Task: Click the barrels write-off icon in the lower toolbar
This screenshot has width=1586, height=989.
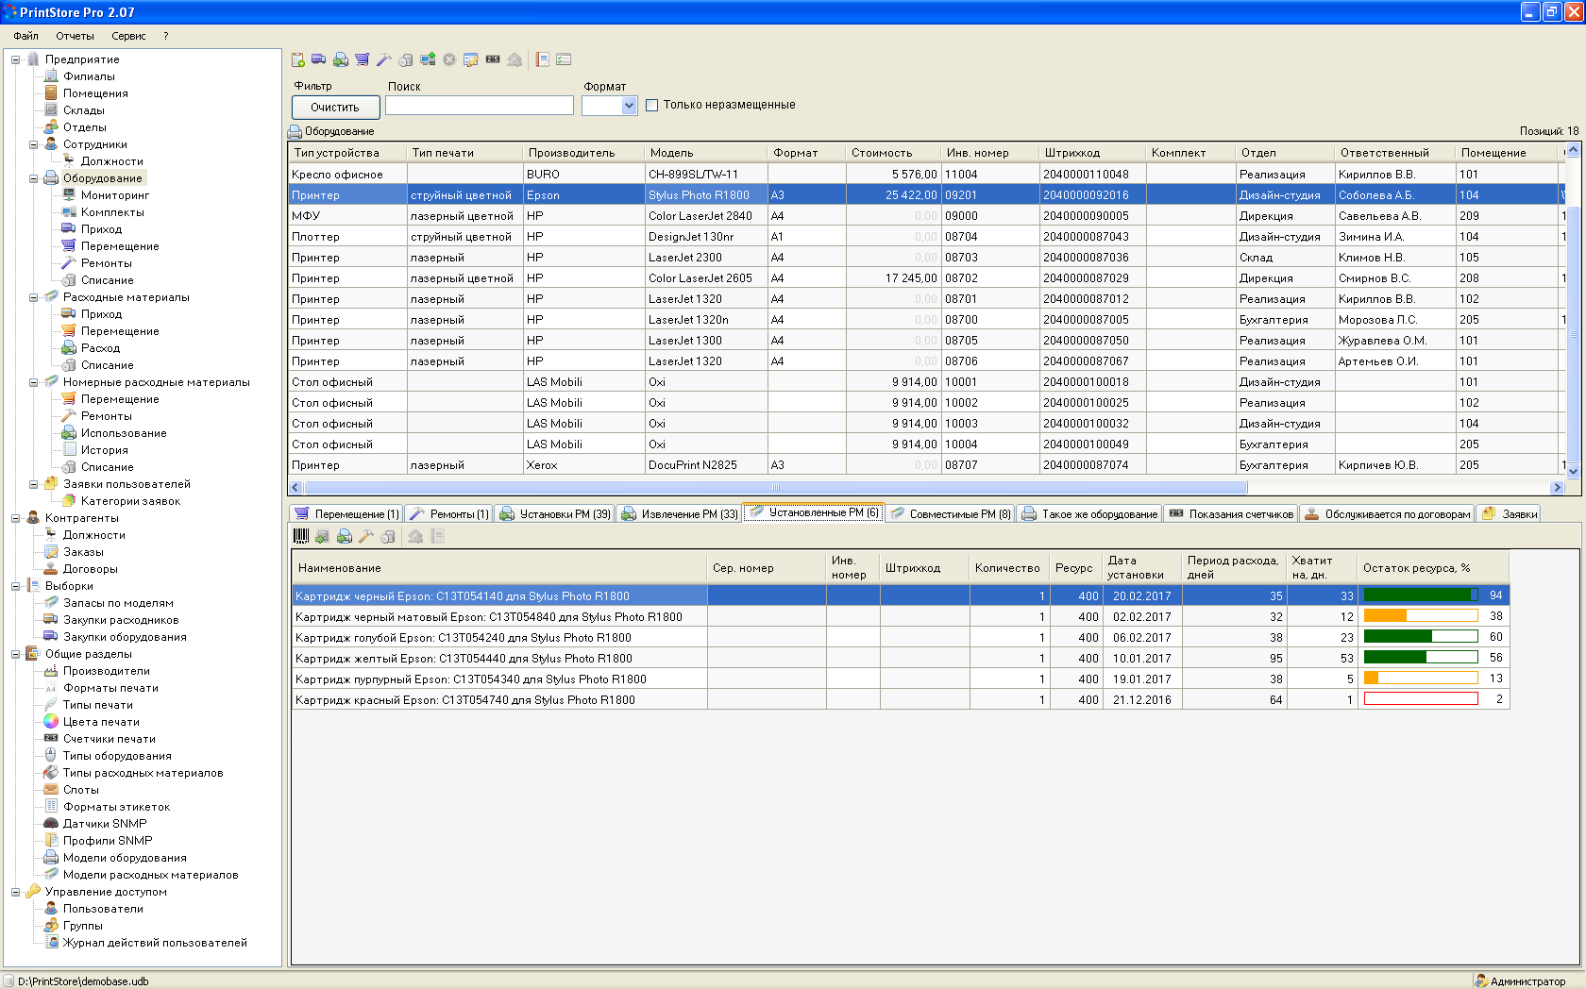Action: [388, 536]
